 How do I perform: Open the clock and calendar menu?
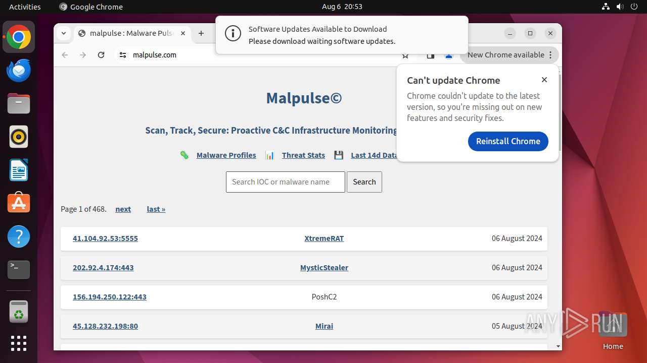342,7
